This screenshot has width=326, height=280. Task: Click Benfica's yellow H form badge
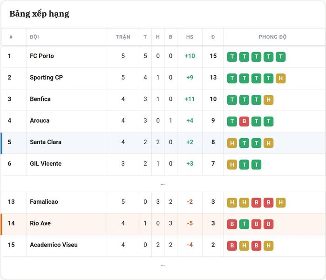[268, 100]
